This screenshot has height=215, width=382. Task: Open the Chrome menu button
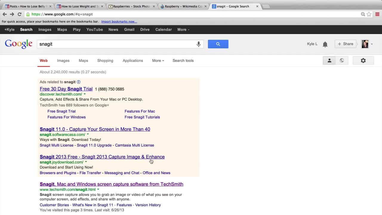tap(378, 14)
